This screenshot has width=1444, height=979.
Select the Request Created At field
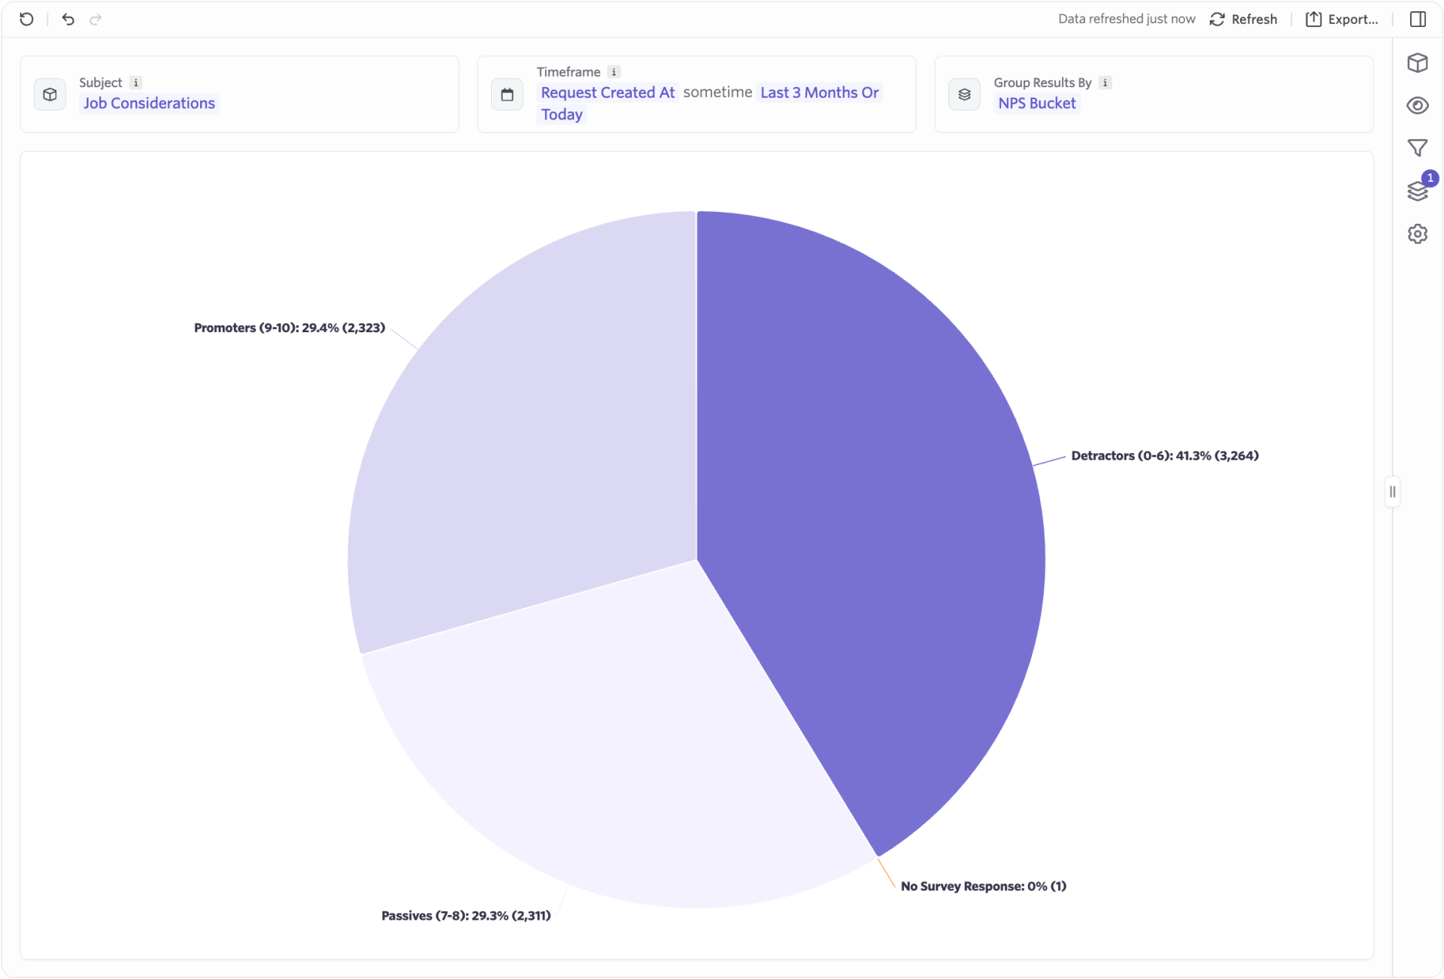[608, 92]
